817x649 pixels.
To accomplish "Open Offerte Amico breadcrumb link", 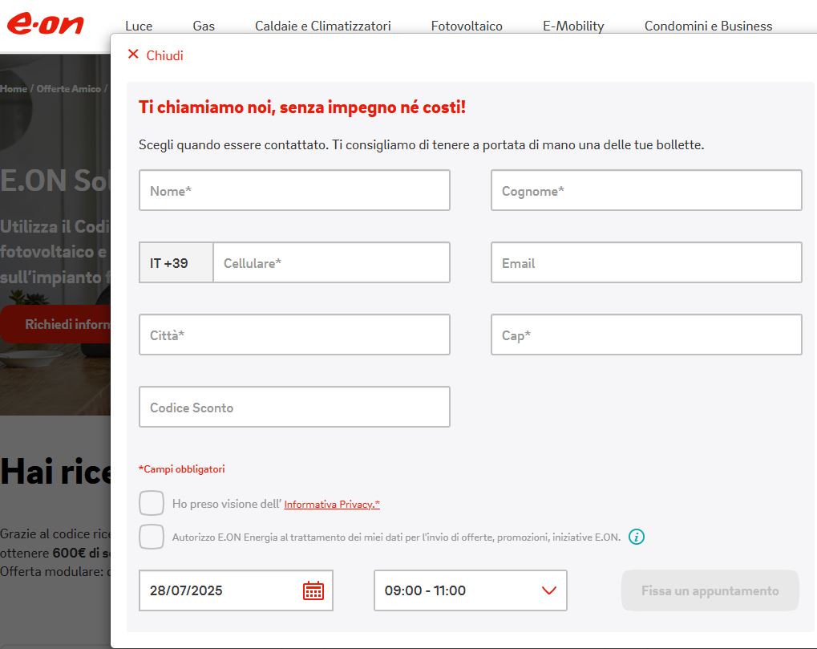I will 69,88.
